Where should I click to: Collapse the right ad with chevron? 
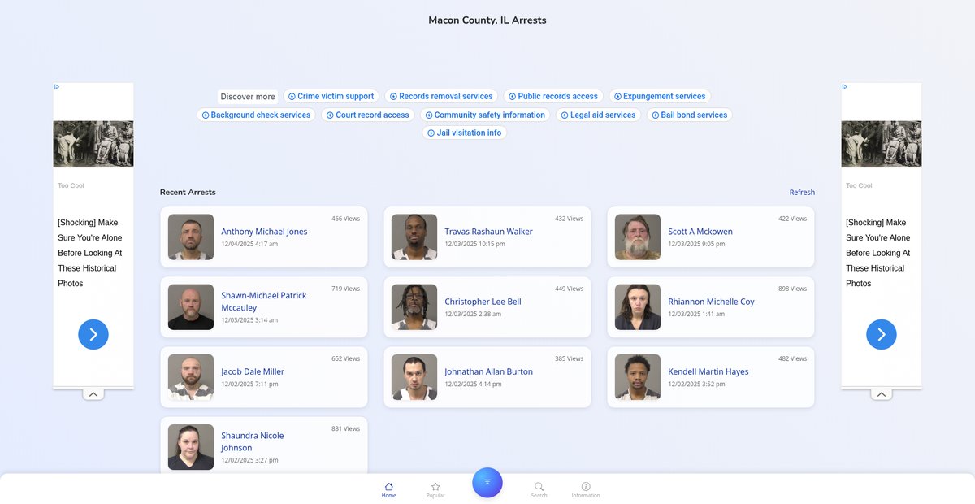[882, 394]
